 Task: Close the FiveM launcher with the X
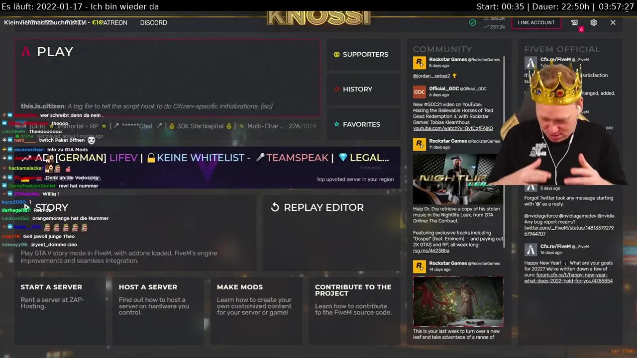(613, 22)
